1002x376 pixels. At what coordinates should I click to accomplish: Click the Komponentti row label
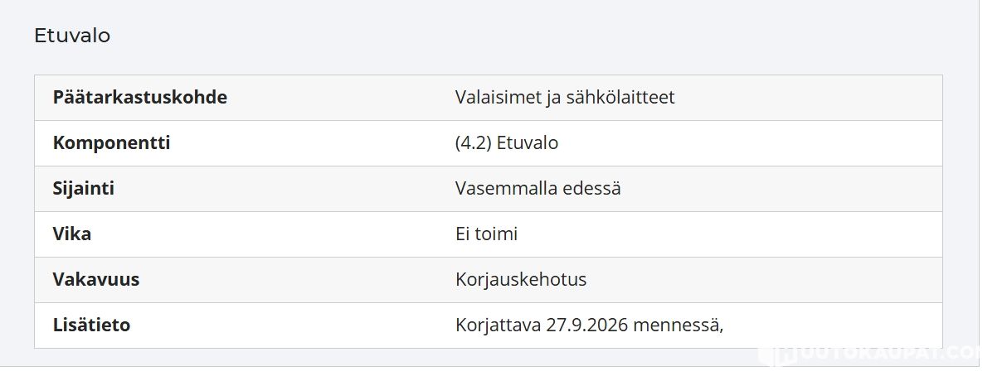pos(112,142)
